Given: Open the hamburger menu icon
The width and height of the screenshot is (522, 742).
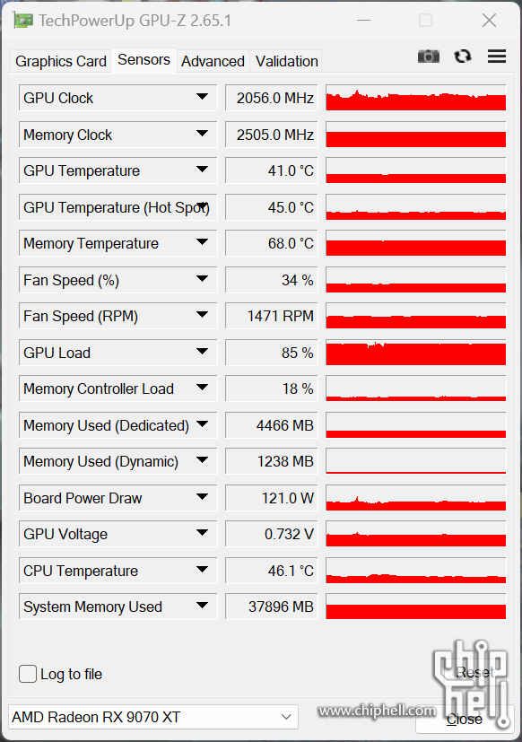Looking at the screenshot, I should coord(497,57).
